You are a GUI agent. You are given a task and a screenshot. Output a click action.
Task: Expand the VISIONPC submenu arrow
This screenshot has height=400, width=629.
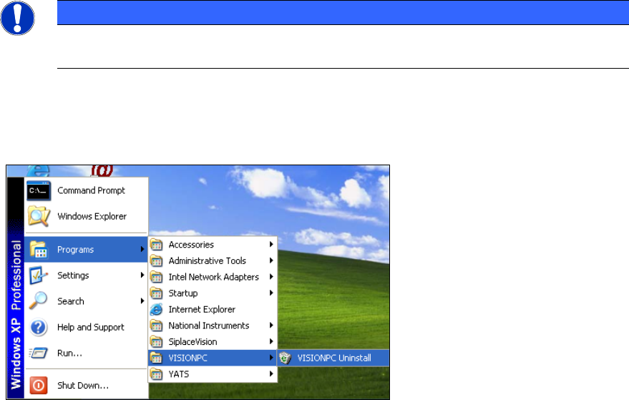[x=271, y=358]
